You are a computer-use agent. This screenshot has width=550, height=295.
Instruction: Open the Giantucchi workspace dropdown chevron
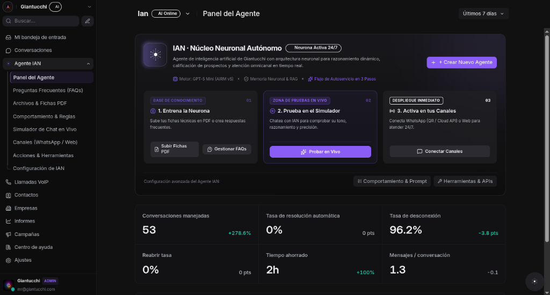coord(90,6)
